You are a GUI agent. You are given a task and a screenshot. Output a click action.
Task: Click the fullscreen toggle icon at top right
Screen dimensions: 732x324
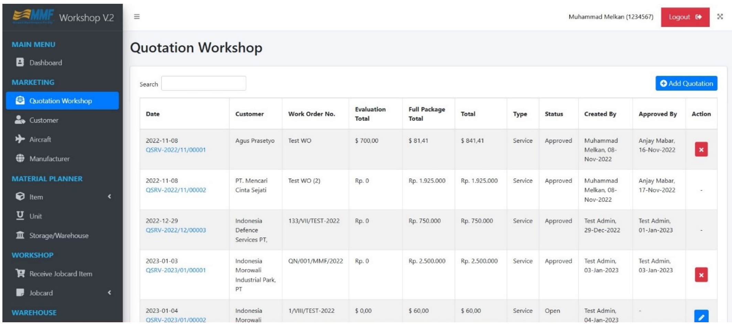click(720, 16)
